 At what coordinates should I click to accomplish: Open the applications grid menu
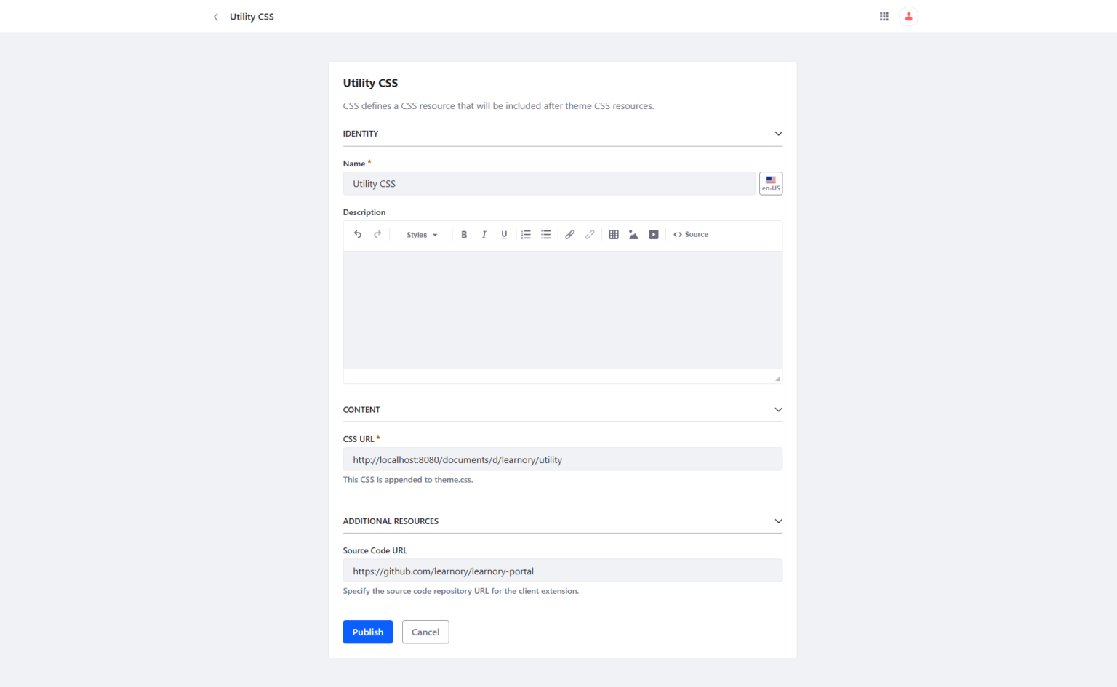click(884, 16)
